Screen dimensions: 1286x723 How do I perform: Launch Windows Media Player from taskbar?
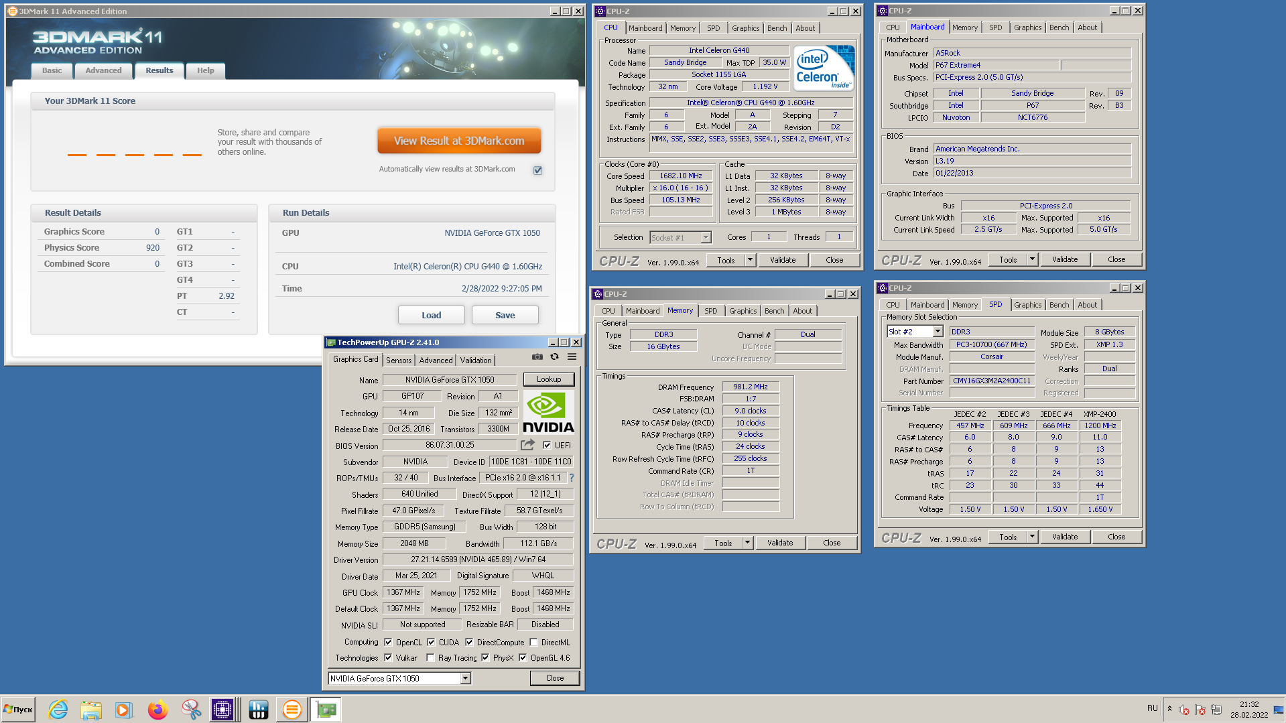123,710
